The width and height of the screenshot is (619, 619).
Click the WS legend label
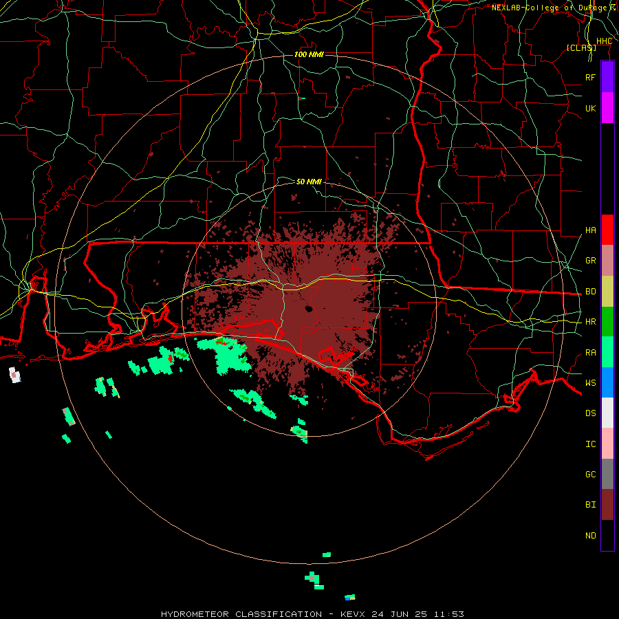(590, 383)
